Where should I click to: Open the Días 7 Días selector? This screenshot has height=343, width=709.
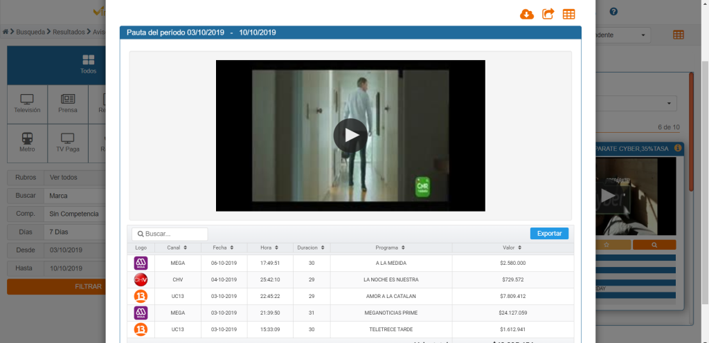pyautogui.click(x=75, y=232)
